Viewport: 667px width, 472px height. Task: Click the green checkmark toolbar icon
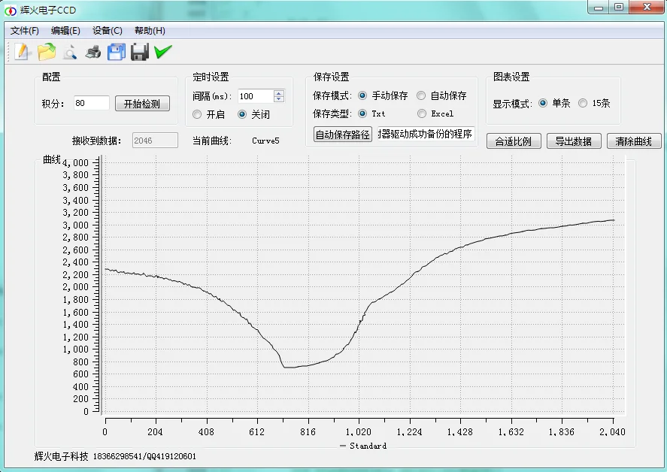point(162,52)
